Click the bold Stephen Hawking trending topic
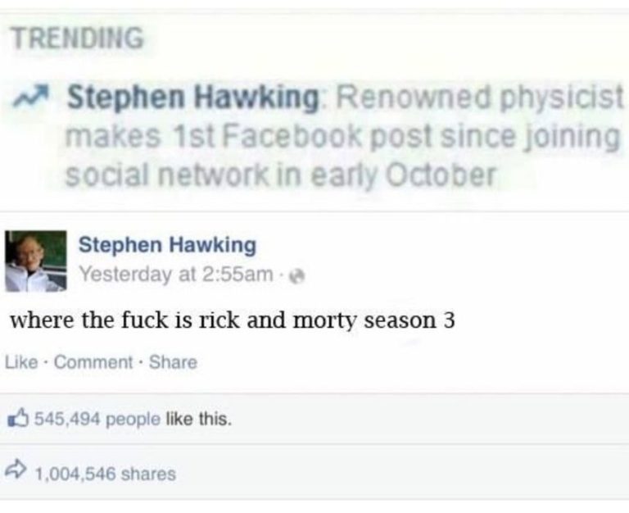Screen dimensions: 629x513 point(193,98)
